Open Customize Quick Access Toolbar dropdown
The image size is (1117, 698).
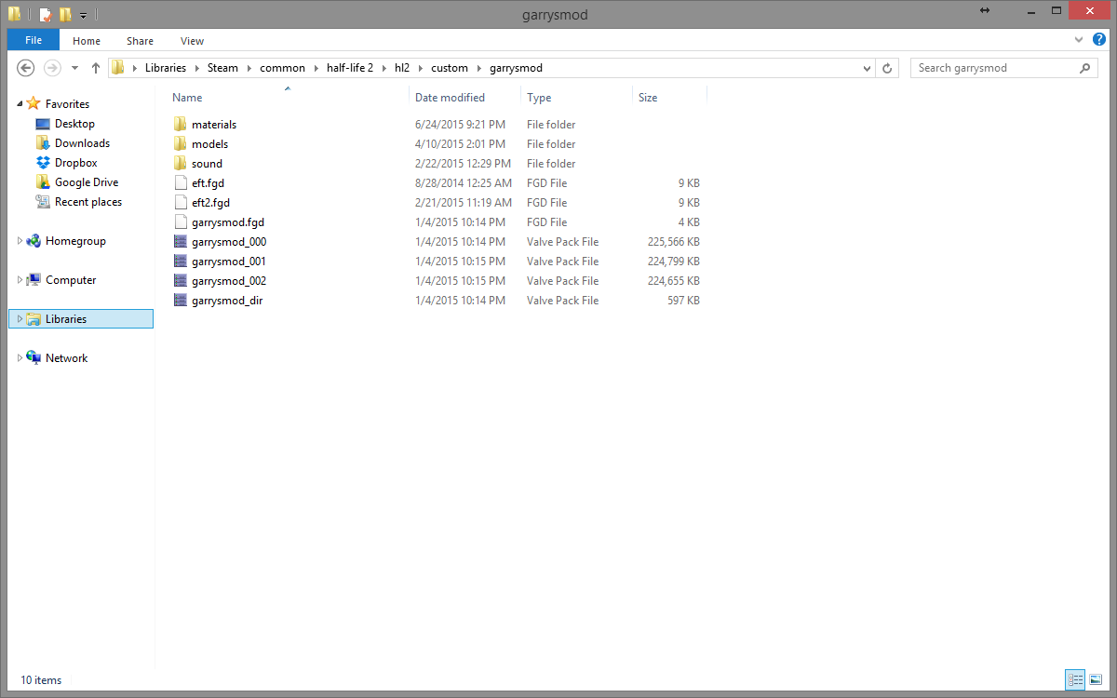pos(83,16)
